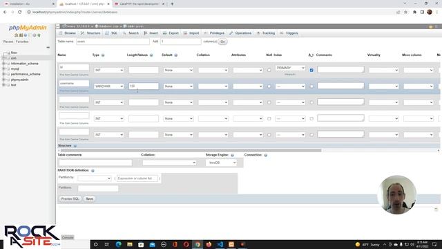442x249 pixels.
Task: Open the Storage Engine dropdown showing InnoDB
Action: [221, 163]
